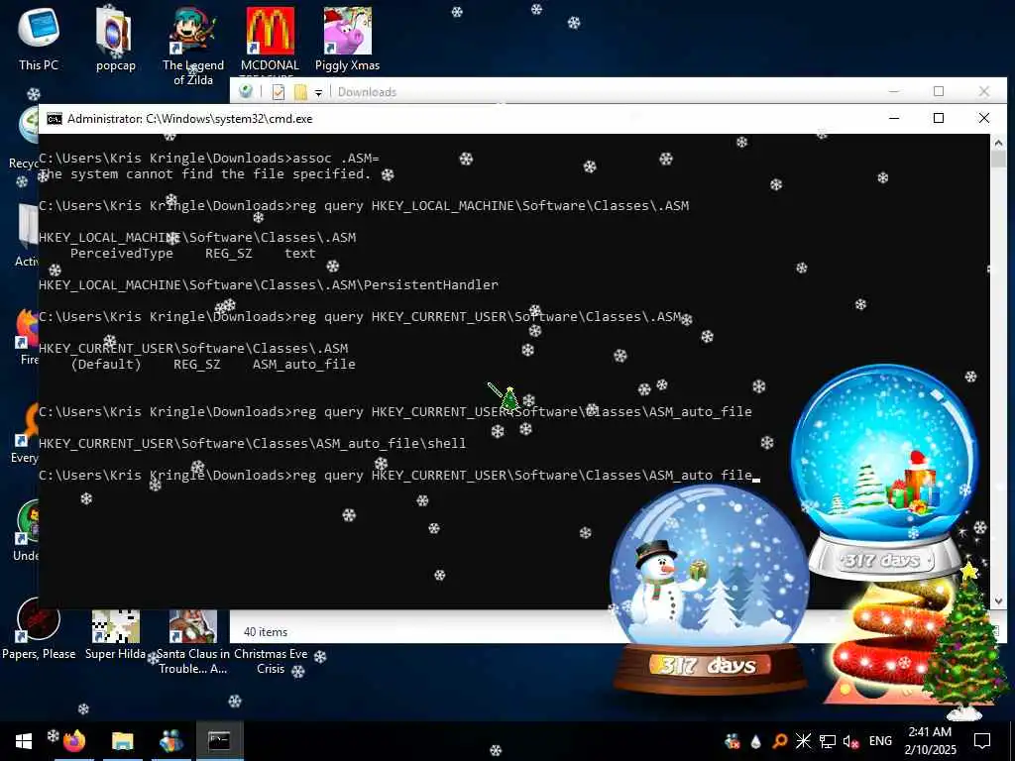
Task: Select Command Prompt taskbar button
Action: click(219, 741)
